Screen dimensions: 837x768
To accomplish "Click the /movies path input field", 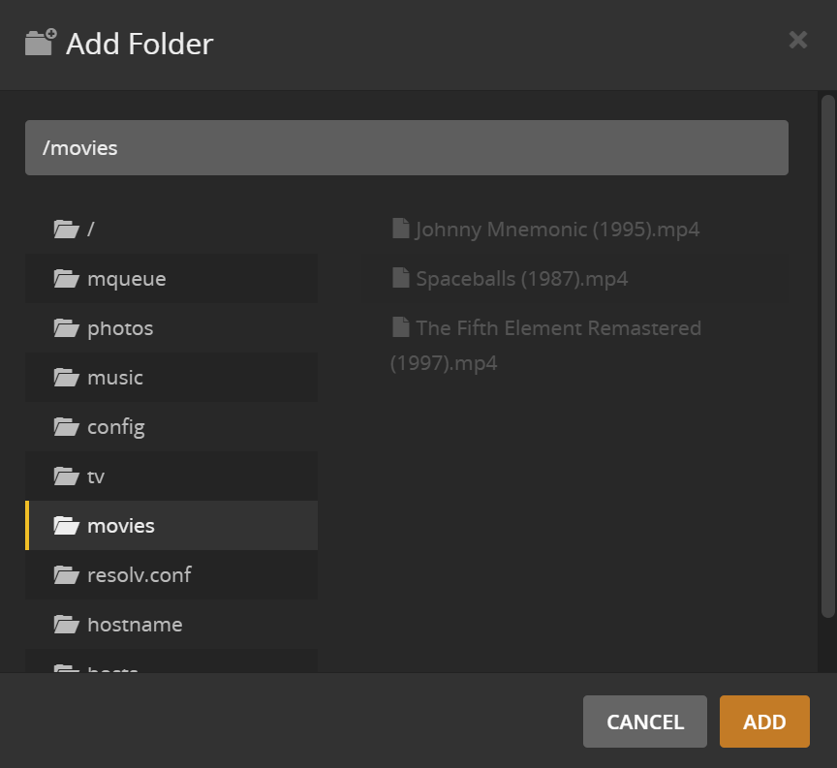I will point(407,147).
